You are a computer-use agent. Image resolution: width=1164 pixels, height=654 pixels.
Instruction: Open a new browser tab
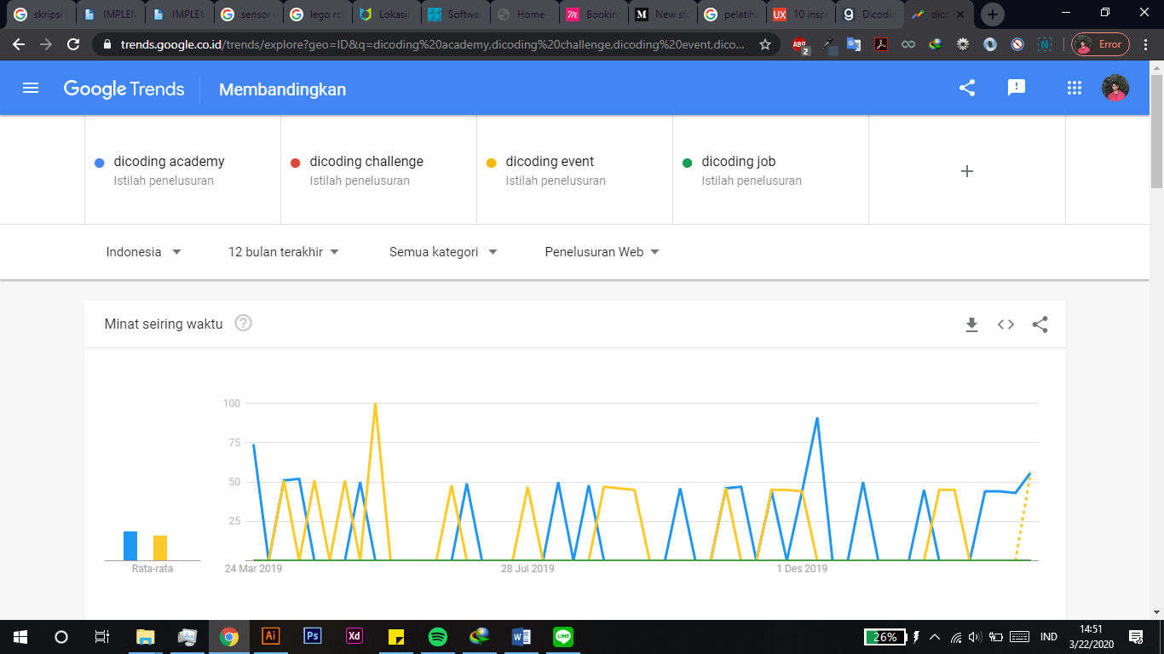(993, 14)
